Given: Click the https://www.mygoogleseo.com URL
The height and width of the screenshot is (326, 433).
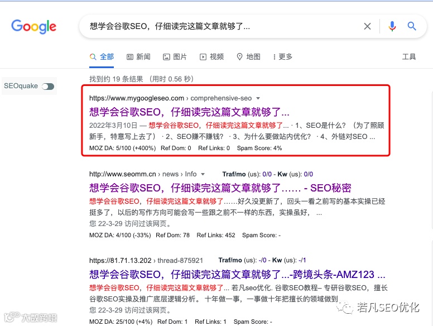Looking at the screenshot, I should pos(137,98).
